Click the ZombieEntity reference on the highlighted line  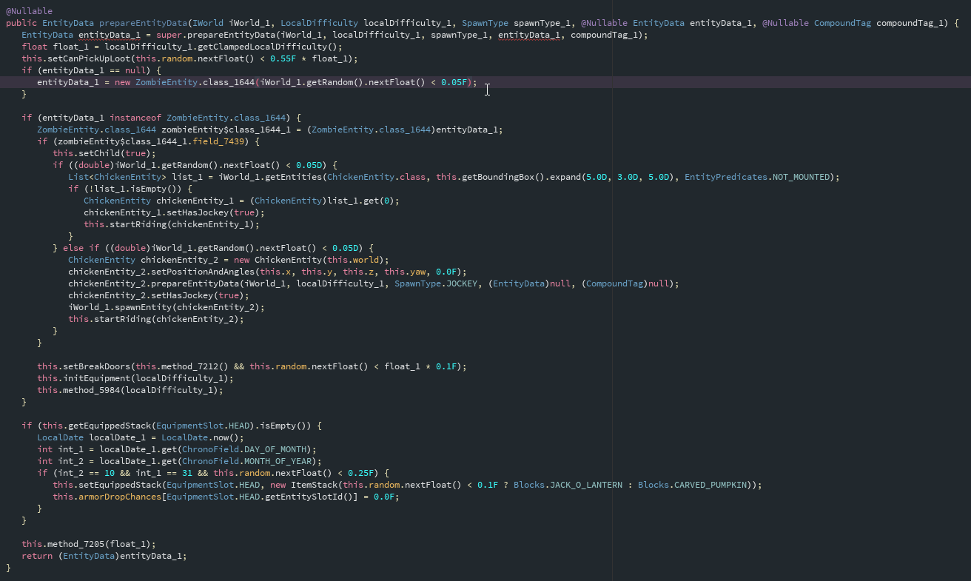tap(167, 82)
